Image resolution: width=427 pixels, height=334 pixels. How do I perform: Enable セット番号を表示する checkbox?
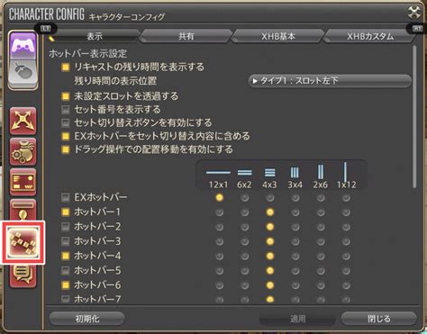(x=66, y=110)
